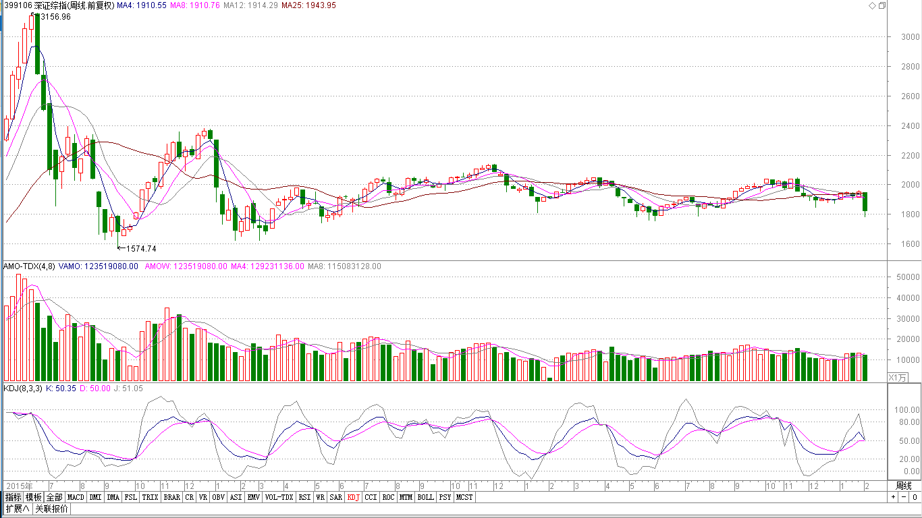The height and width of the screenshot is (518, 922).
Task: Open the 关联报价 tab
Action: tap(51, 509)
